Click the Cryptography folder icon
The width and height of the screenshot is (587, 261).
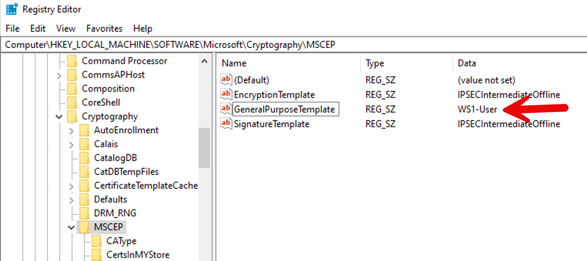coord(72,116)
